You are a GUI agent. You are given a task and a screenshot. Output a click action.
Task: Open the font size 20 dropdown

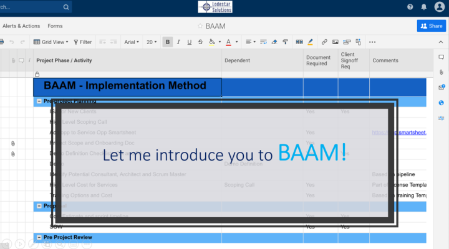[x=152, y=42]
